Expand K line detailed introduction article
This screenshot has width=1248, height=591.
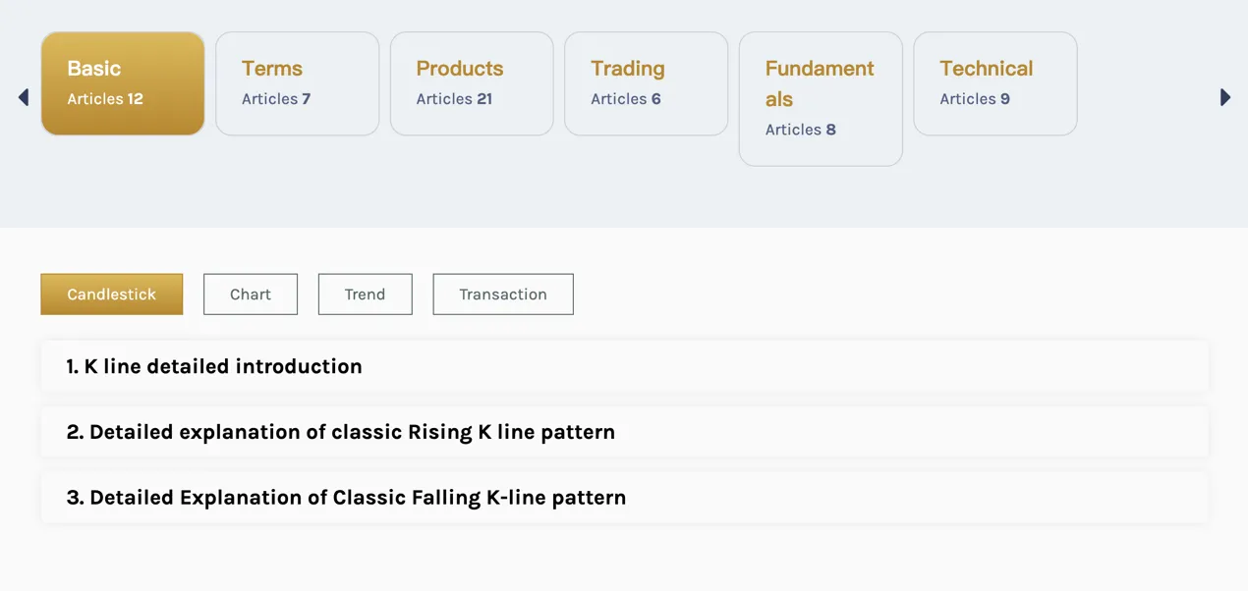(624, 366)
